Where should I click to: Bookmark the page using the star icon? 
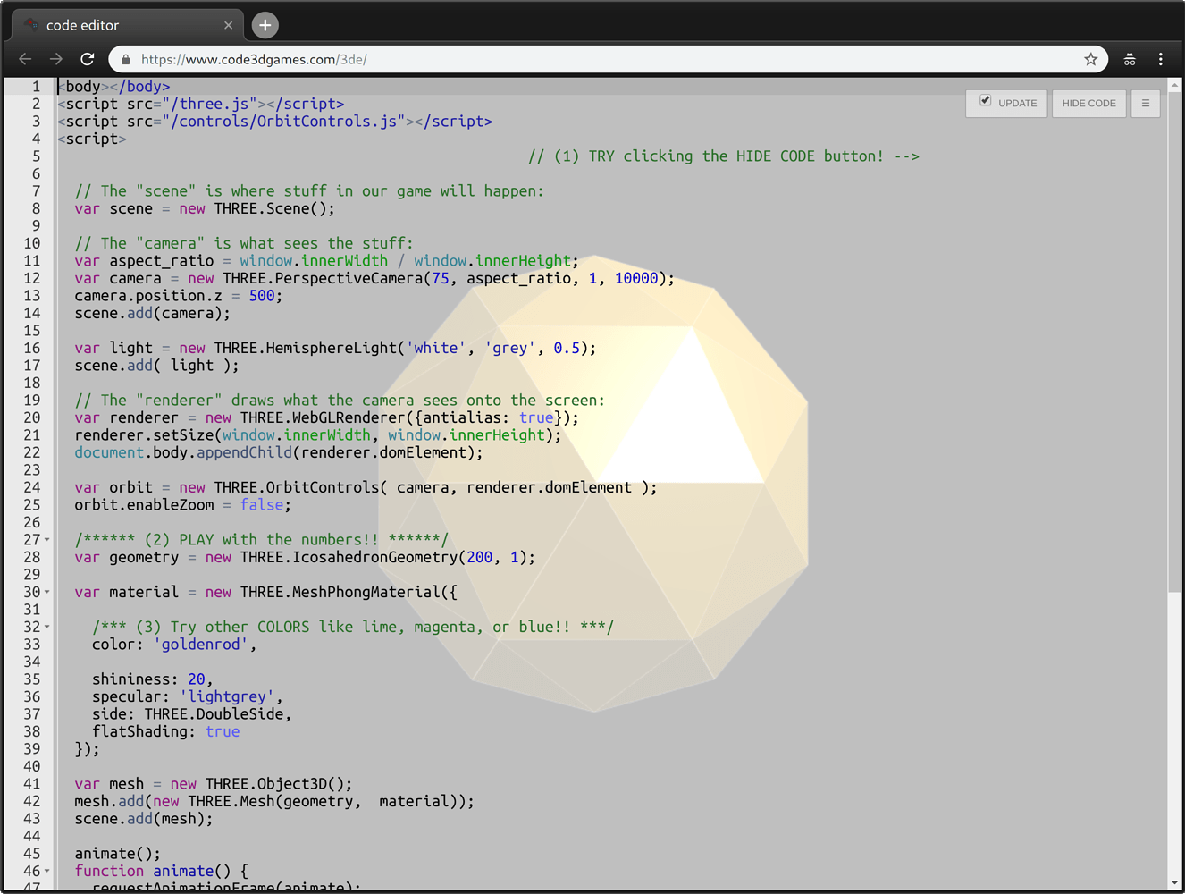pyautogui.click(x=1090, y=58)
